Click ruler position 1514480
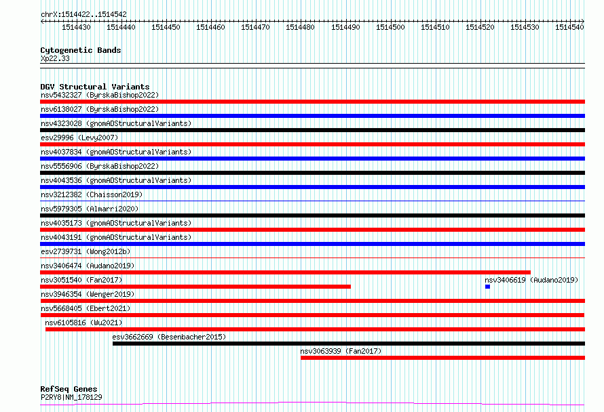Viewport: 604px width, 412px height. point(300,27)
